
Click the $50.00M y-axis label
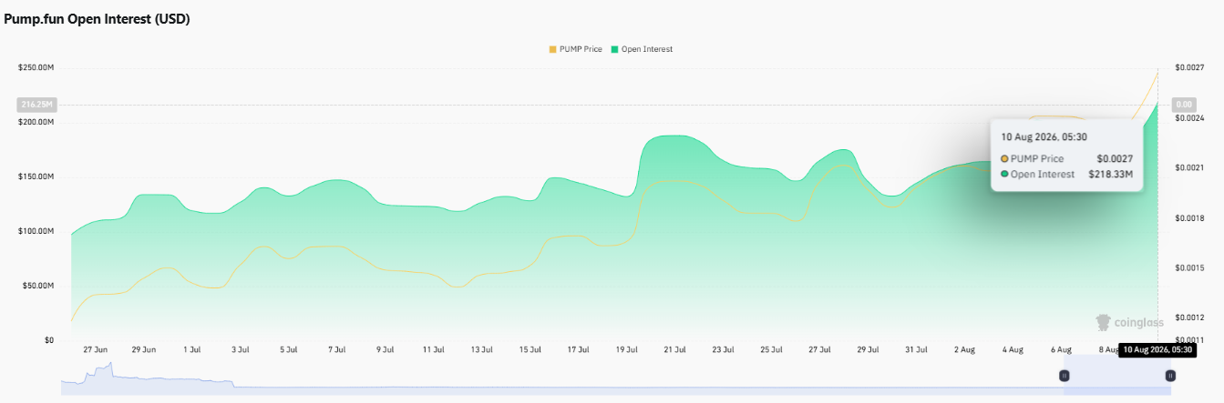(38, 286)
